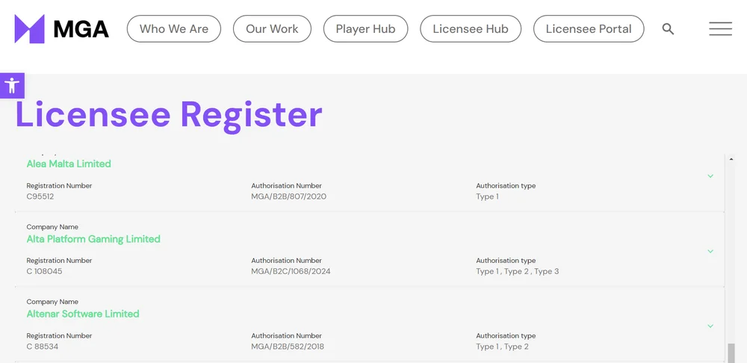Click the MGA wordmark text
Image resolution: width=747 pixels, height=363 pixels.
[81, 29]
